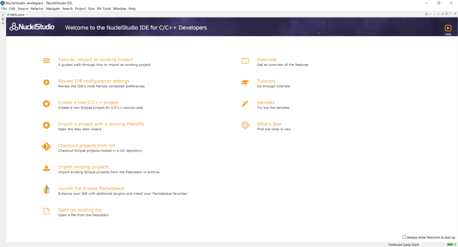Open the What's New link
This screenshot has width=458, height=247.
(x=269, y=124)
